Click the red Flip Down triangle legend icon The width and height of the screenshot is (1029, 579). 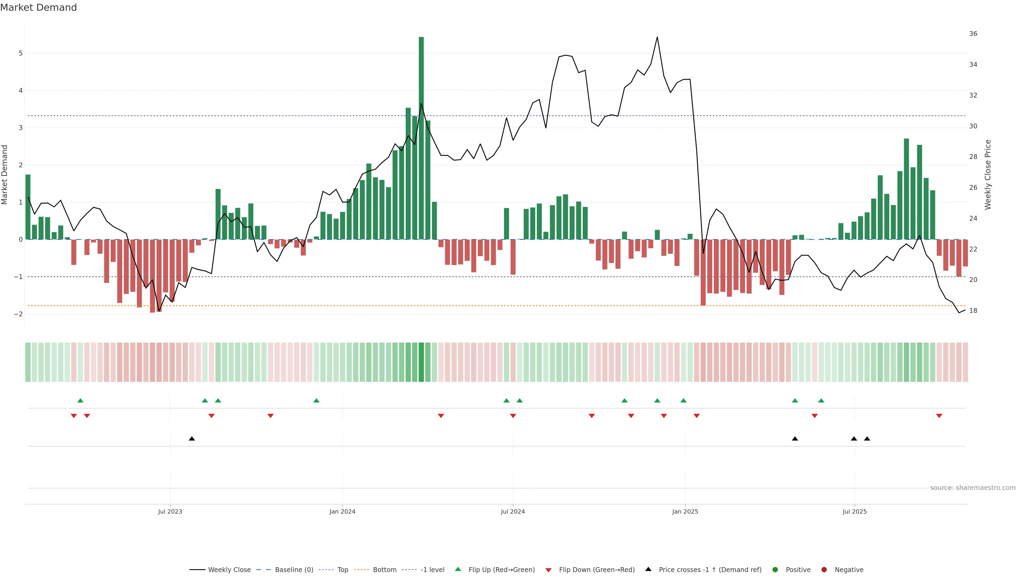point(549,570)
